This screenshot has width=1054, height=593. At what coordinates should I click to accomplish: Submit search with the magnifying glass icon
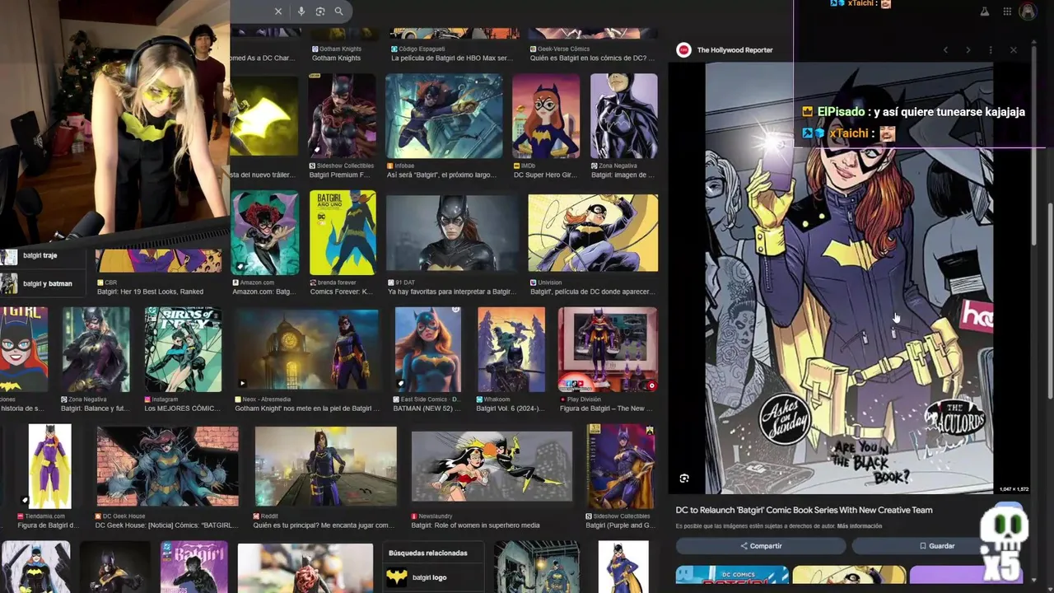(x=338, y=12)
